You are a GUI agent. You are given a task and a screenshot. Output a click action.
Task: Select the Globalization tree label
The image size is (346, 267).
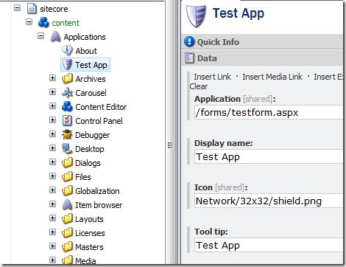pos(97,191)
